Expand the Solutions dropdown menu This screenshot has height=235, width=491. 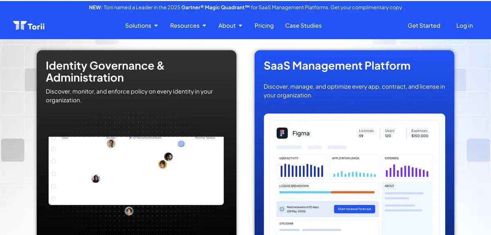pos(141,26)
